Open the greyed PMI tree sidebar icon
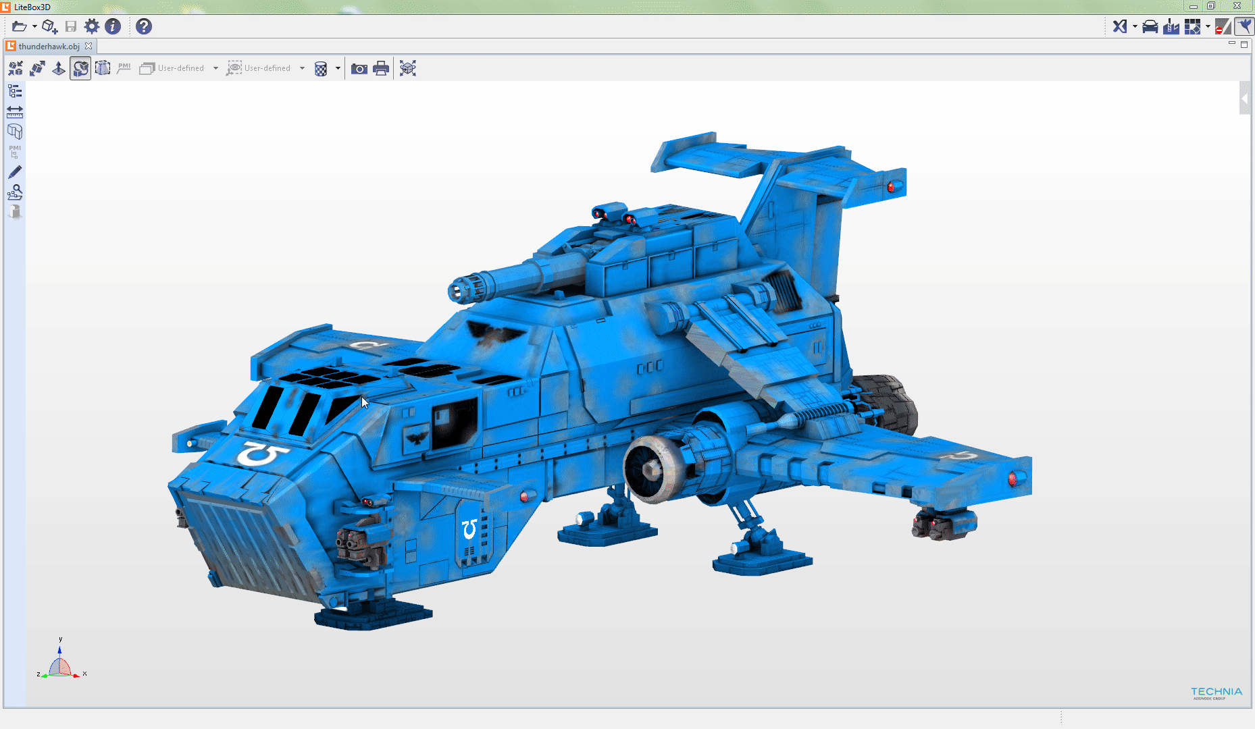1255x729 pixels. point(15,152)
